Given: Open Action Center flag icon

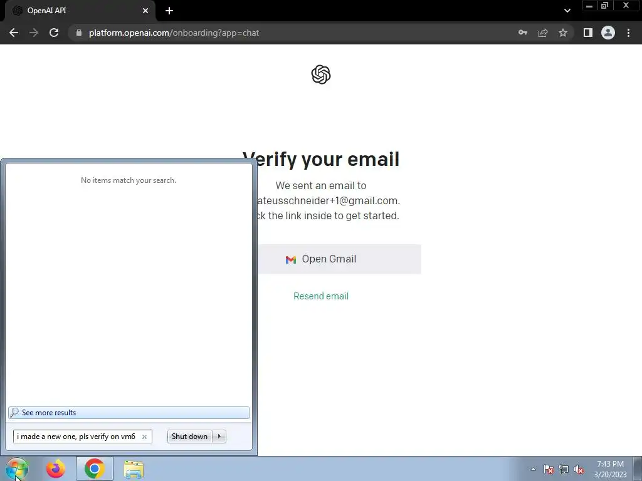Looking at the screenshot, I should coord(549,469).
